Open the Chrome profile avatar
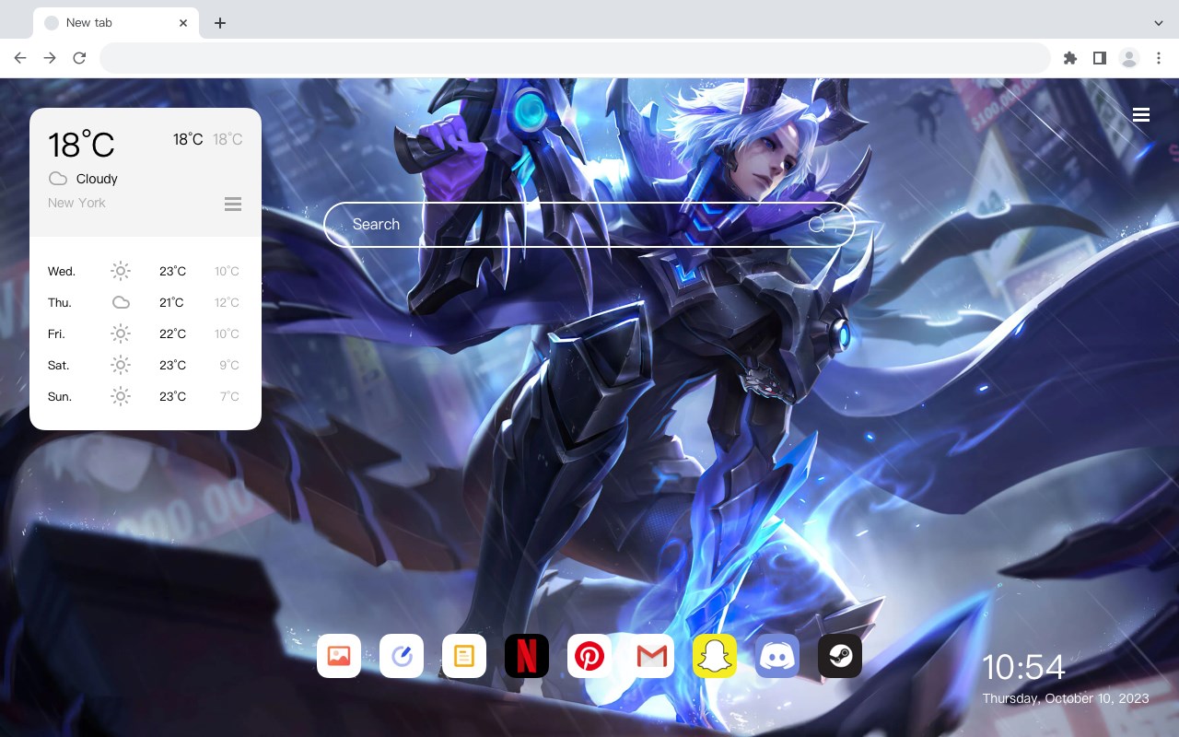The image size is (1179, 737). 1129,58
